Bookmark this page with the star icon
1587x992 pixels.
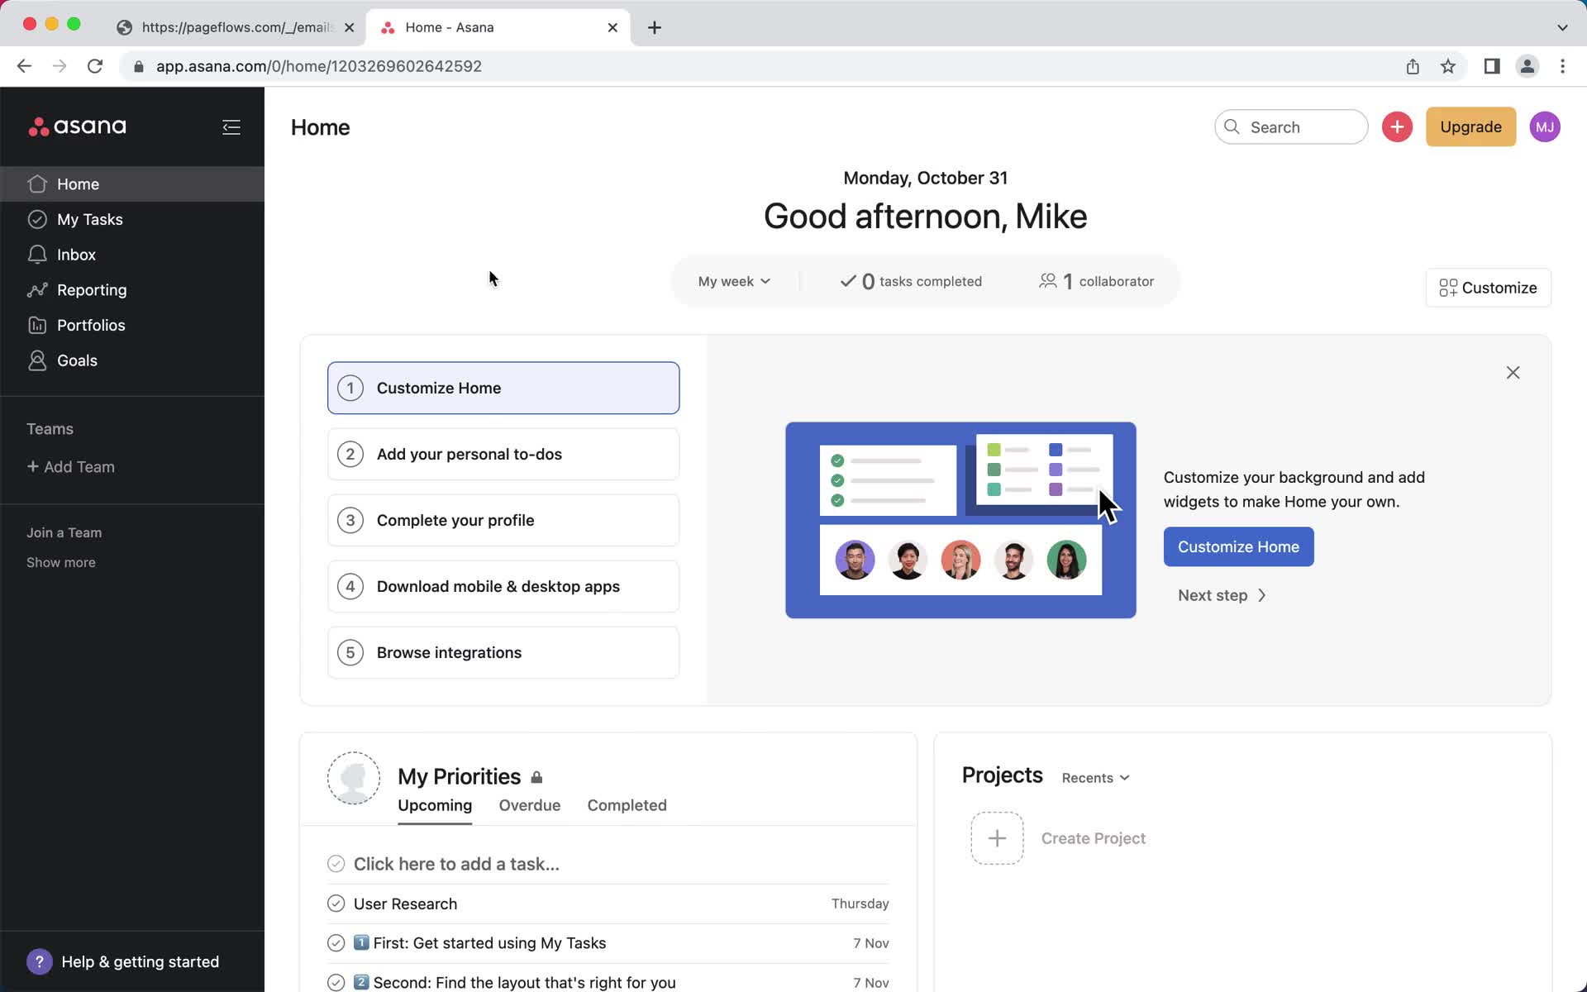(x=1448, y=66)
